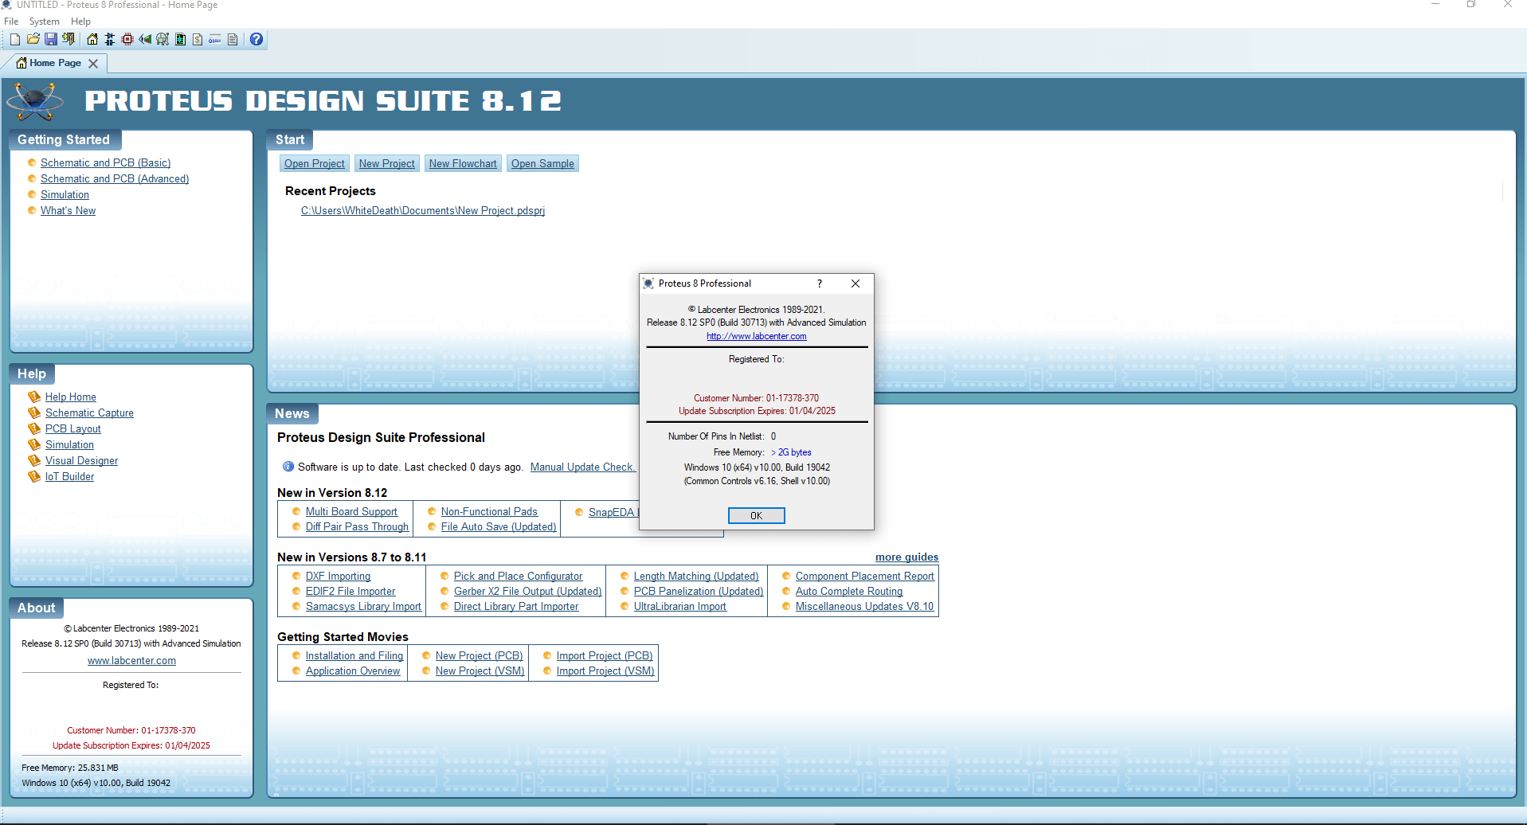Open Bill of Materials dollar-sign icon
The height and width of the screenshot is (825, 1527).
[x=198, y=39]
